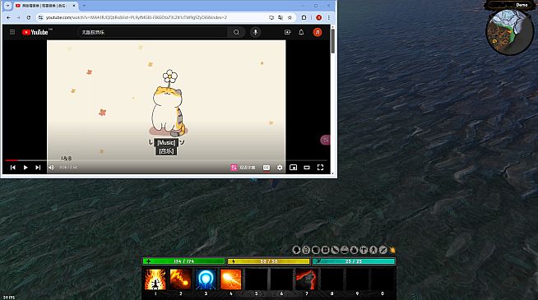Image resolution: width=538 pixels, height=300 pixels.
Task: Switch video to theater mode
Action: [x=307, y=168]
